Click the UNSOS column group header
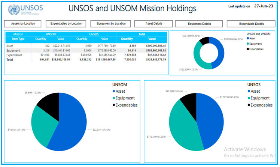This screenshot has height=167, width=280. pyautogui.click(x=94, y=34)
